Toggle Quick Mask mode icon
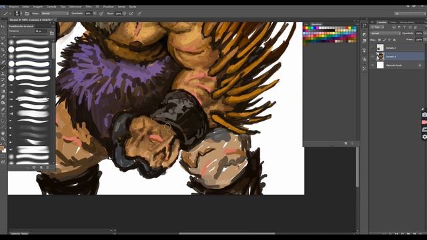This screenshot has height=240, width=427. pos(3,157)
